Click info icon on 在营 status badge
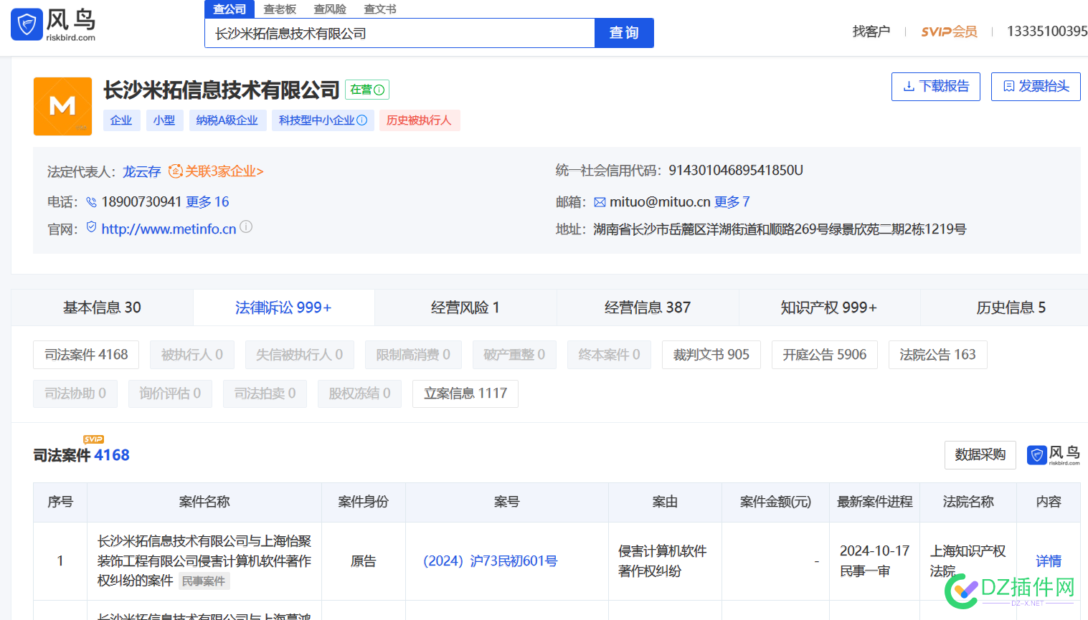 [x=379, y=90]
